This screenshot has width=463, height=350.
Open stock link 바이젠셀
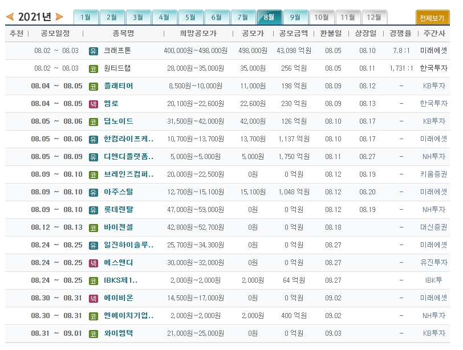119,227
